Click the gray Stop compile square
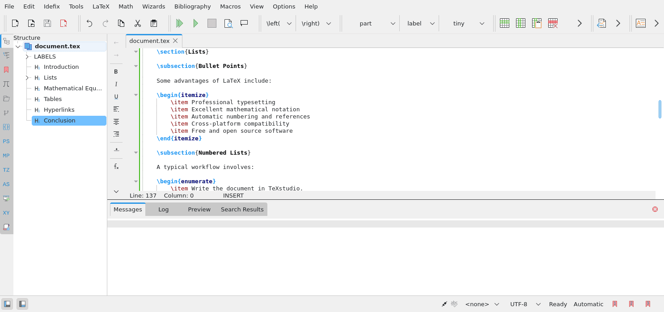This screenshot has width=664, height=312. [x=212, y=23]
